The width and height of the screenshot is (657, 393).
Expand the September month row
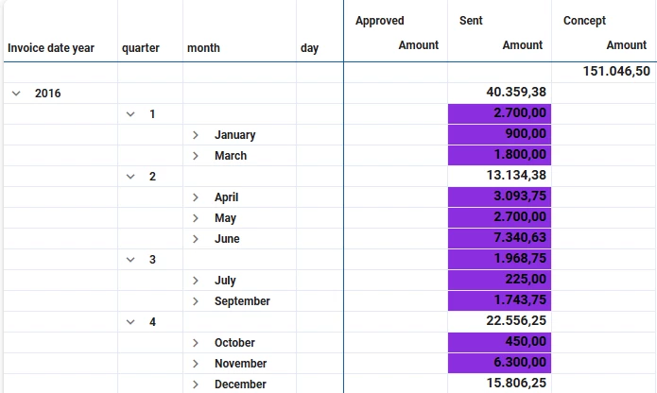[196, 301]
